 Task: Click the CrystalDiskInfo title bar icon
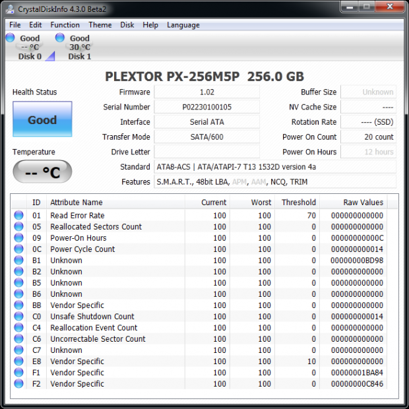[11, 9]
